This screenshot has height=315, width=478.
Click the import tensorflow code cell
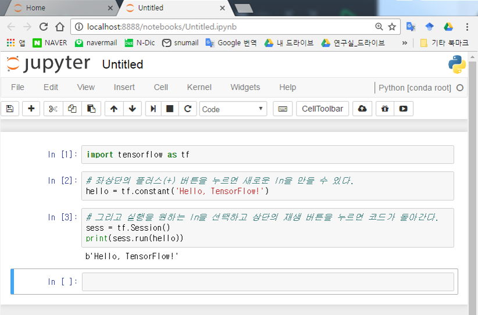(267, 155)
